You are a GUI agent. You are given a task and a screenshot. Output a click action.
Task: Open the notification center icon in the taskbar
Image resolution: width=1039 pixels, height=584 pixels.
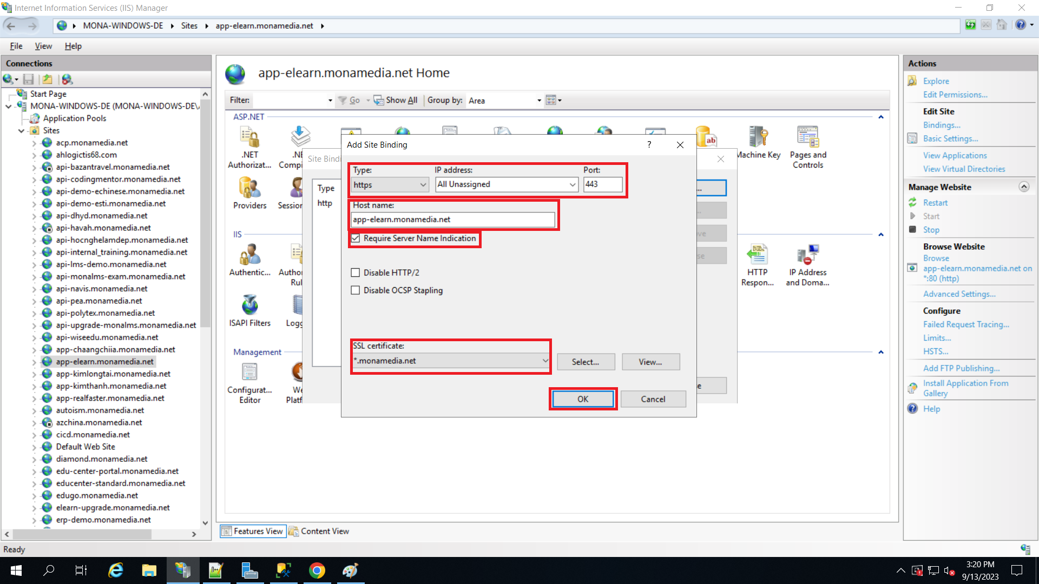tap(1017, 570)
